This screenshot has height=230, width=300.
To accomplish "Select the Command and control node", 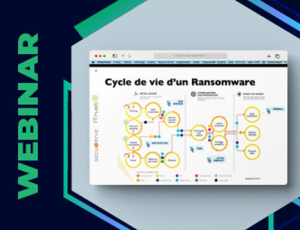I will click(x=199, y=133).
